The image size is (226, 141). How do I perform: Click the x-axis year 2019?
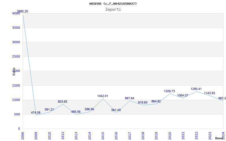tap(157, 136)
